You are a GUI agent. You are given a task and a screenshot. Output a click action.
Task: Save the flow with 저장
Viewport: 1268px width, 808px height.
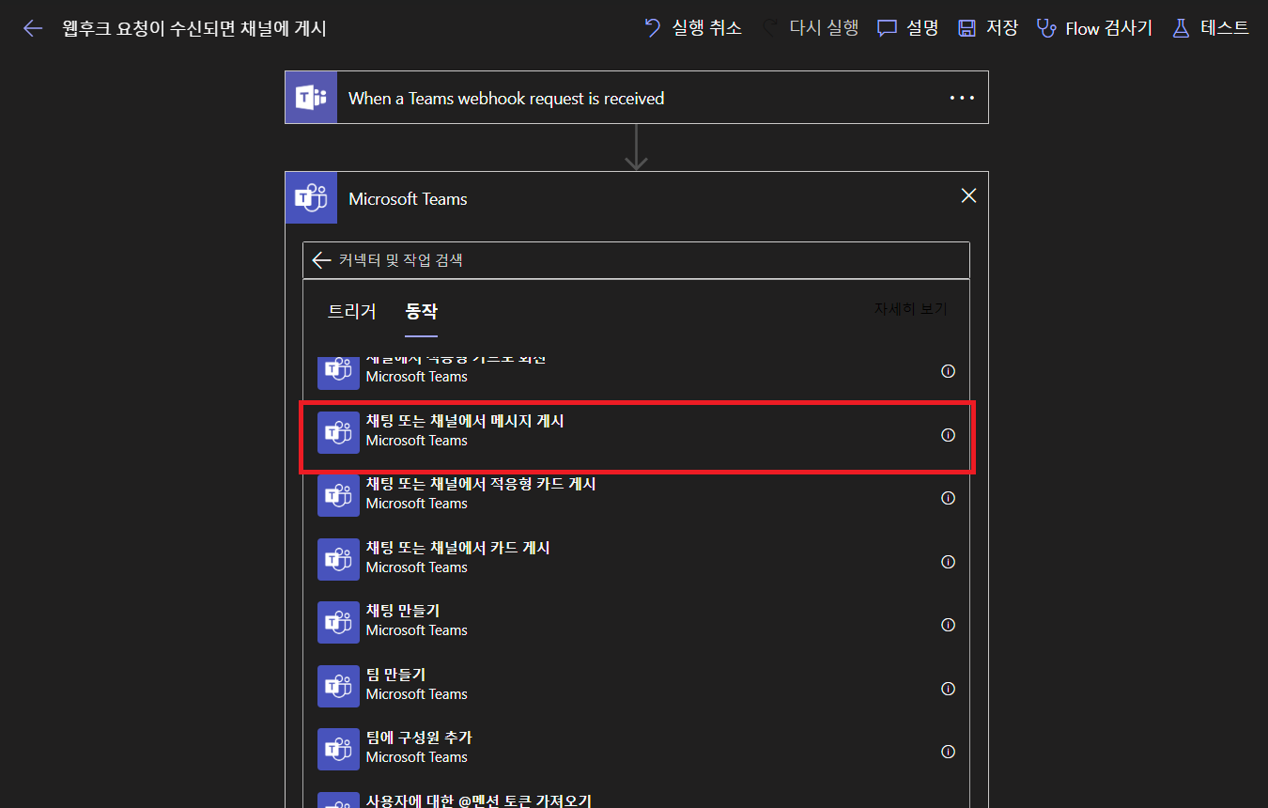pos(987,28)
